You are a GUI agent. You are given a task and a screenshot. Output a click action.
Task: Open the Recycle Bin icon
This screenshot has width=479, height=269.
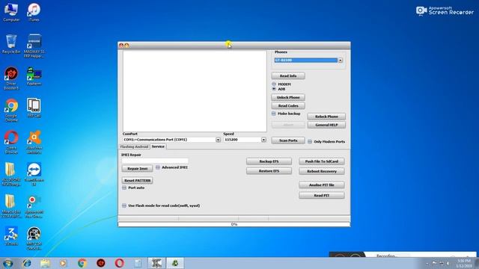click(x=11, y=44)
